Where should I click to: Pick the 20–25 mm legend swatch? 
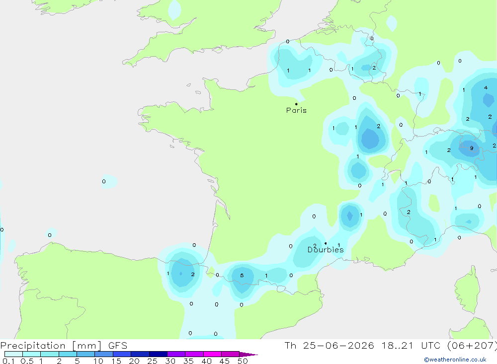[x=140, y=354]
